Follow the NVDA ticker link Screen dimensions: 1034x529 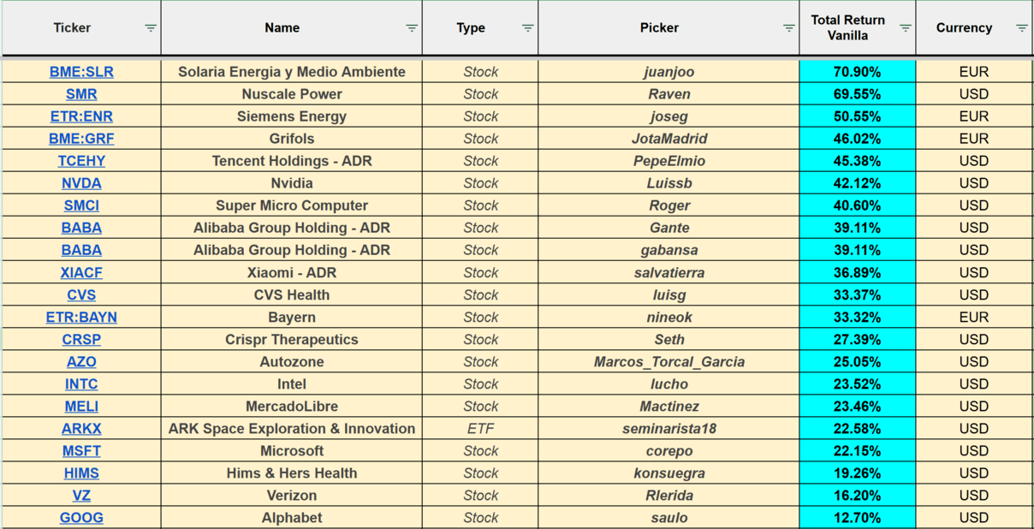(x=81, y=183)
